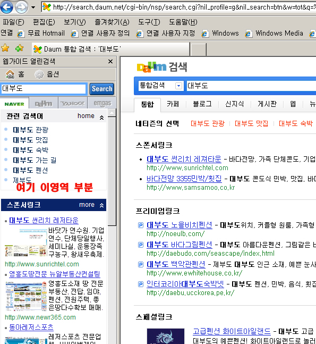Open the 즐겨찾기(A) menu
Screen dimensions: 316x344
112,22
